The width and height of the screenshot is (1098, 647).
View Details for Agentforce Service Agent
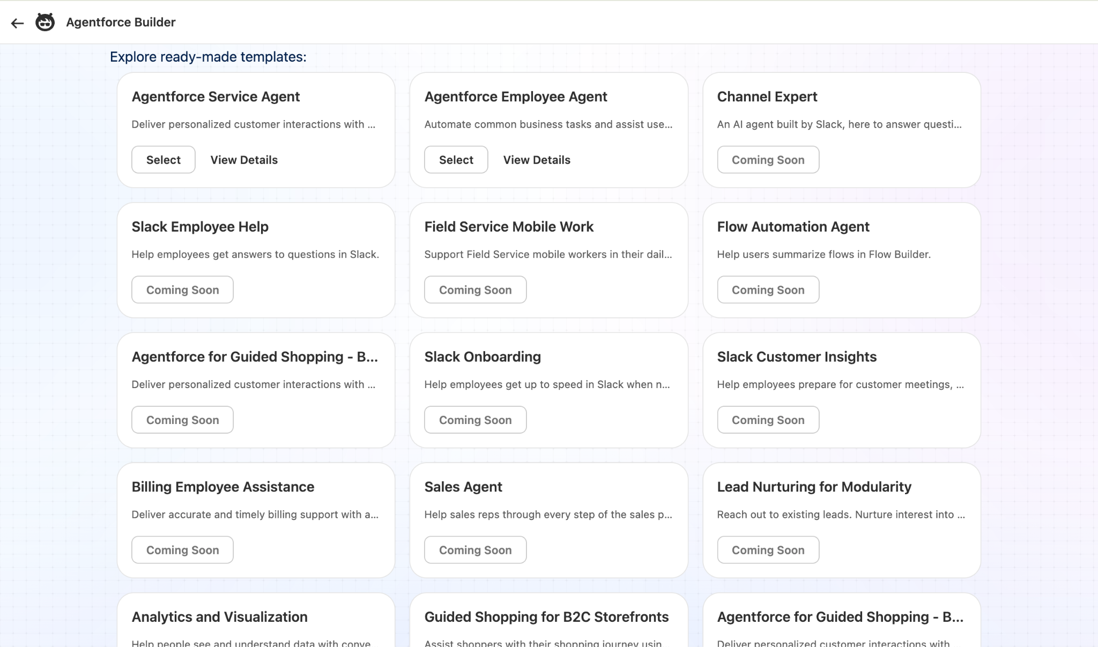coord(244,160)
